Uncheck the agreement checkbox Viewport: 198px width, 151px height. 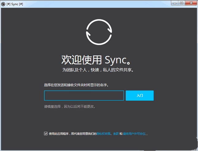pos(46,134)
